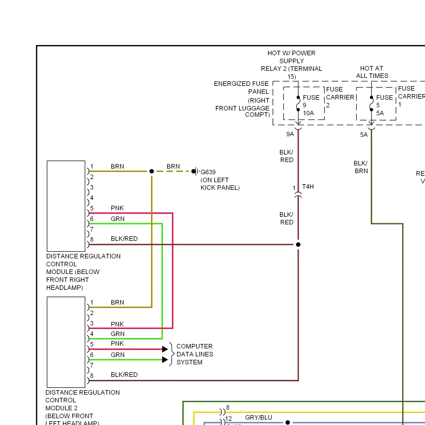
Task: Click the GRN label at module 2 pin 6
Action: click(x=118, y=355)
